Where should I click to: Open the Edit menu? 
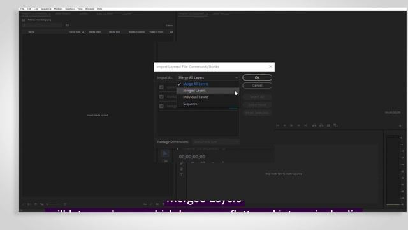pos(29,9)
